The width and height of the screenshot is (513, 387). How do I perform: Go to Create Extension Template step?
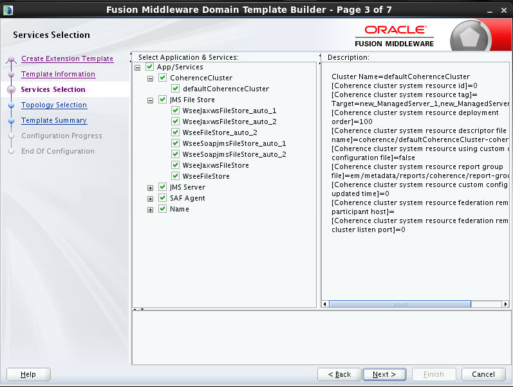67,59
